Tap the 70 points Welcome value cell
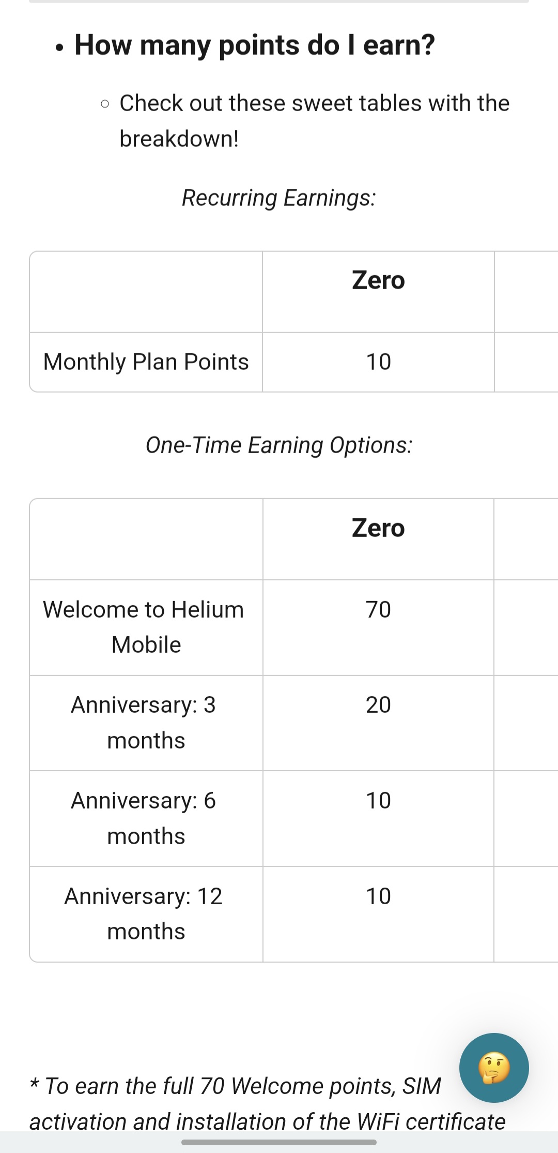558x1153 pixels. 378,610
